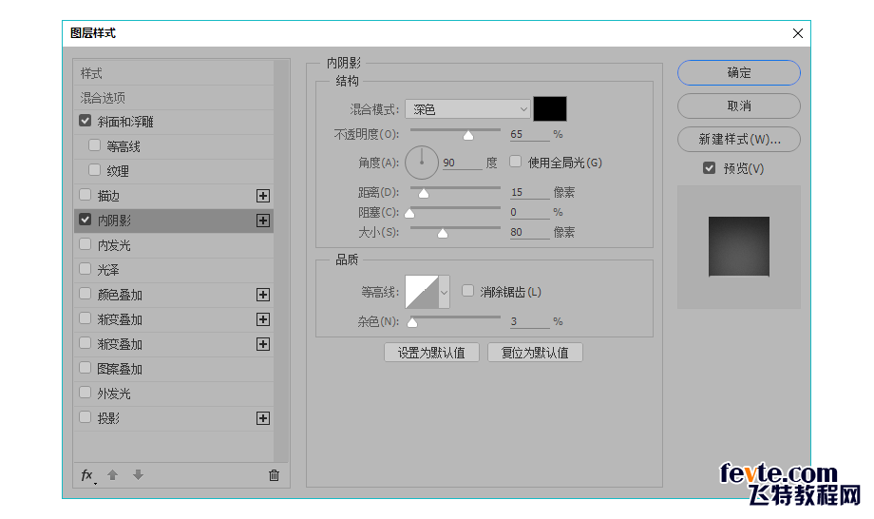Enable the 等高线 sub-option checkbox
Viewport: 874px width, 519px height.
94,145
